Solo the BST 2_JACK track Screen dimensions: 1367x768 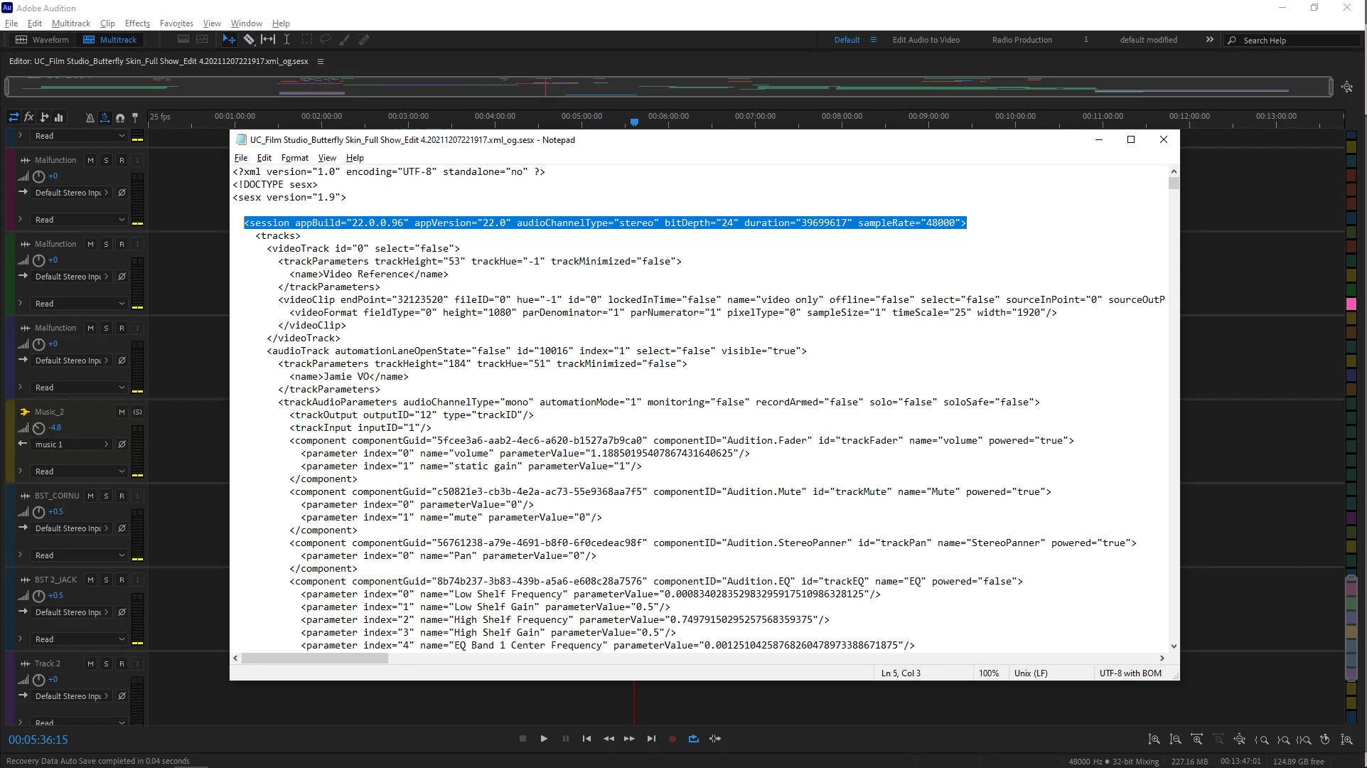106,580
